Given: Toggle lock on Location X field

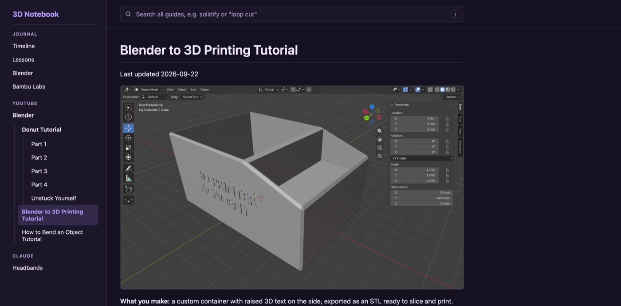Looking at the screenshot, I should 447,118.
